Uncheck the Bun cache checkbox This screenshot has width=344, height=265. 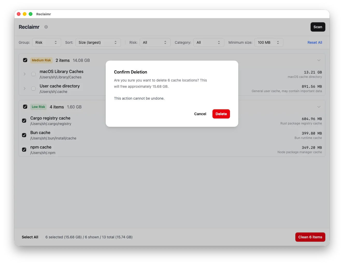pyautogui.click(x=24, y=135)
